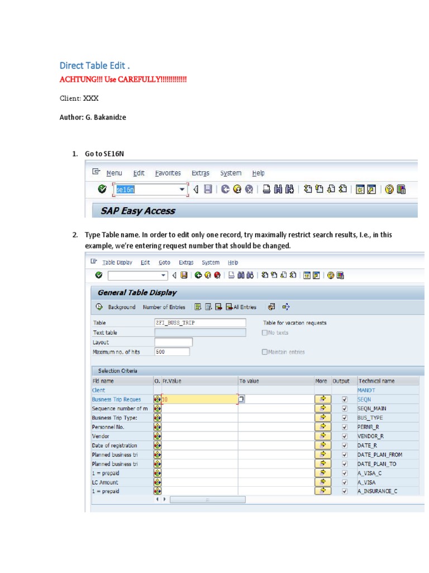Click First Page icon in SAP Easy Access
The height and width of the screenshot is (573, 429).
tap(308, 189)
